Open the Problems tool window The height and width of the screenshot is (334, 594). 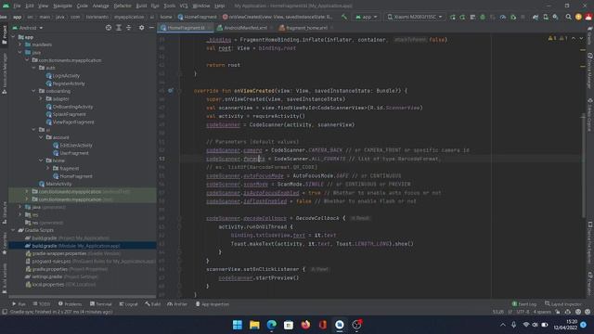pyautogui.click(x=71, y=304)
